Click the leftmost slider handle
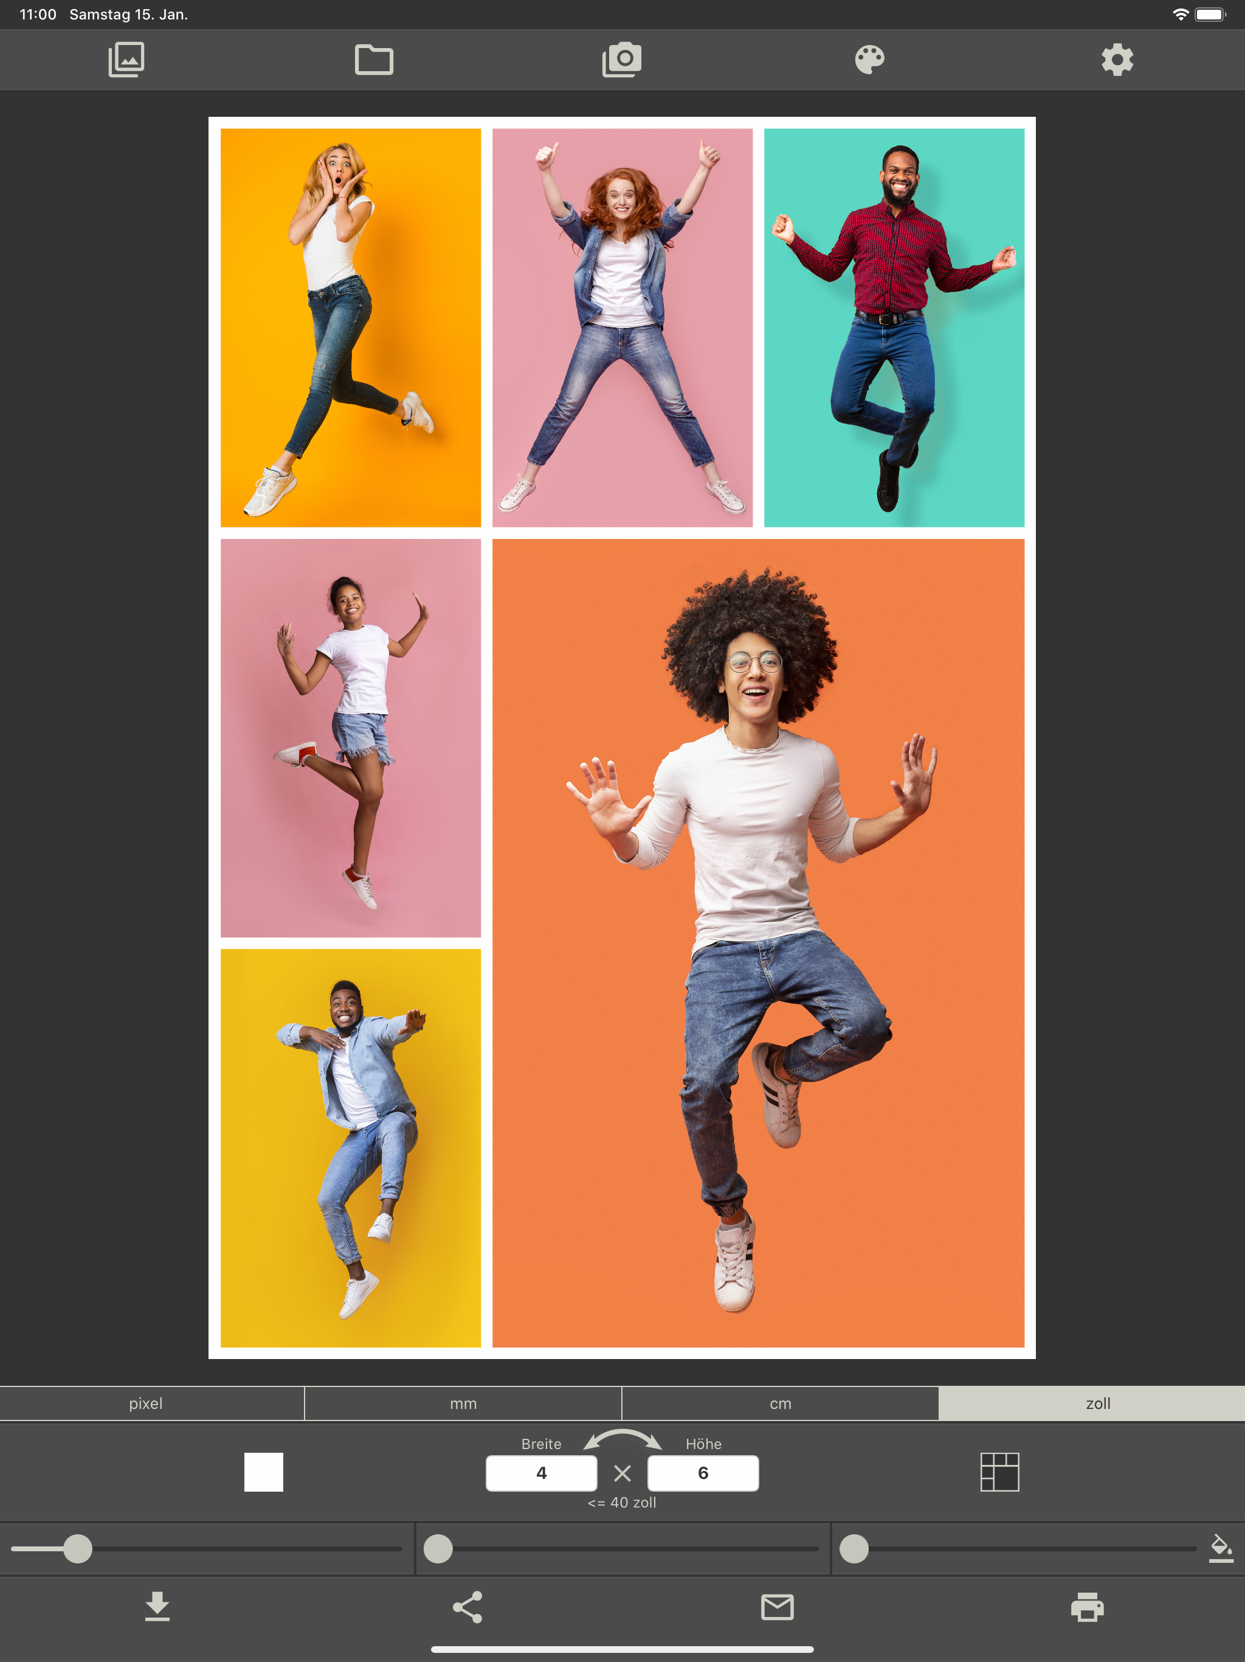The width and height of the screenshot is (1245, 1662). tap(77, 1549)
